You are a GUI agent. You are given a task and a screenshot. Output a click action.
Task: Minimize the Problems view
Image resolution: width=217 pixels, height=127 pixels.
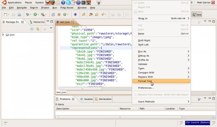(210, 98)
